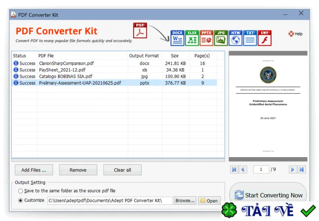Image resolution: width=319 pixels, height=221 pixels.
Task: Select the HTM output format icon
Action: coord(235,38)
